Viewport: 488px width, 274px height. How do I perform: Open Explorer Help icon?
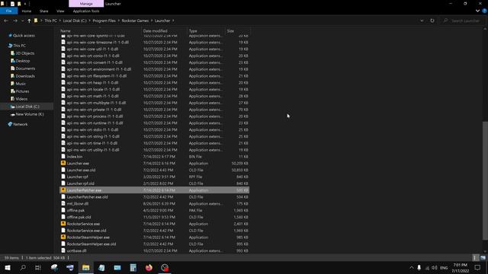tap(485, 11)
